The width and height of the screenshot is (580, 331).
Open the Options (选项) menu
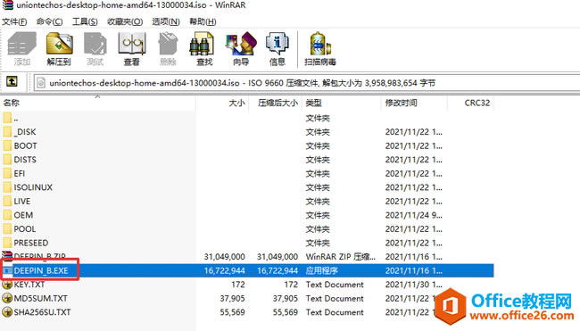166,21
